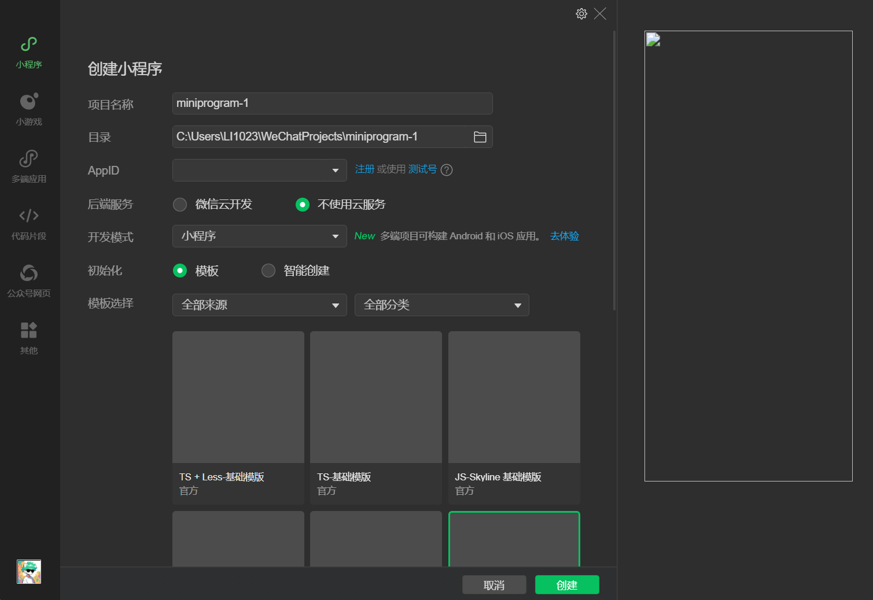This screenshot has height=600, width=873.
Task: Open settings via the gear icon
Action: pos(581,14)
